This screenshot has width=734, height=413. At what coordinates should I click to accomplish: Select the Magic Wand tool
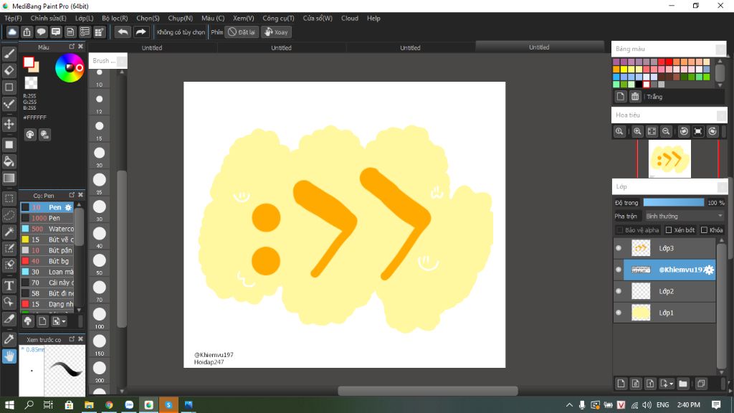coord(9,232)
